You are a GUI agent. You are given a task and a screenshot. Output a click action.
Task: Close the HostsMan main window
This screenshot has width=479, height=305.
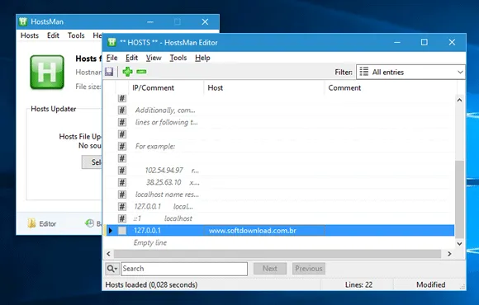pyautogui.click(x=205, y=21)
